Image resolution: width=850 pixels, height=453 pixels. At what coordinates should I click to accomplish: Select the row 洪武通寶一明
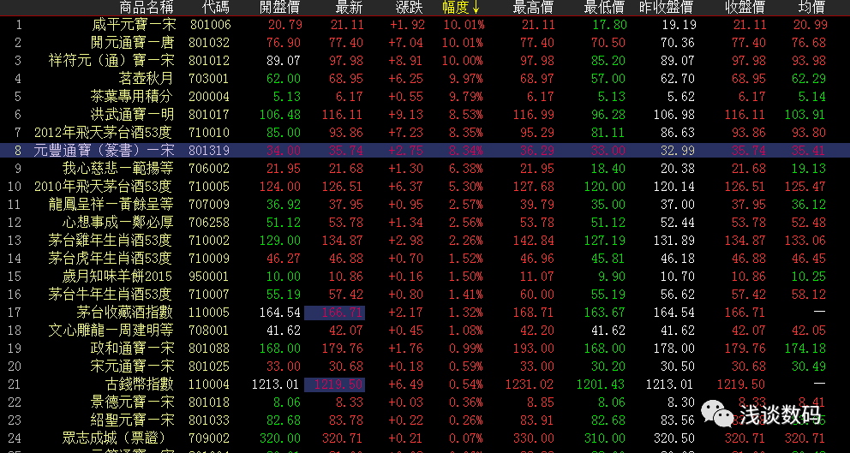425,115
